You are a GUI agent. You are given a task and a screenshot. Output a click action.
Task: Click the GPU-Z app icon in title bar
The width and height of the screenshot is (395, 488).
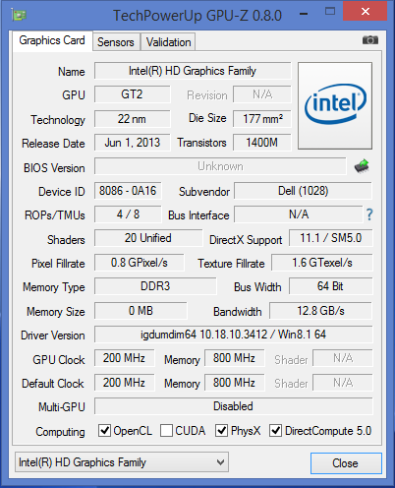pyautogui.click(x=19, y=15)
